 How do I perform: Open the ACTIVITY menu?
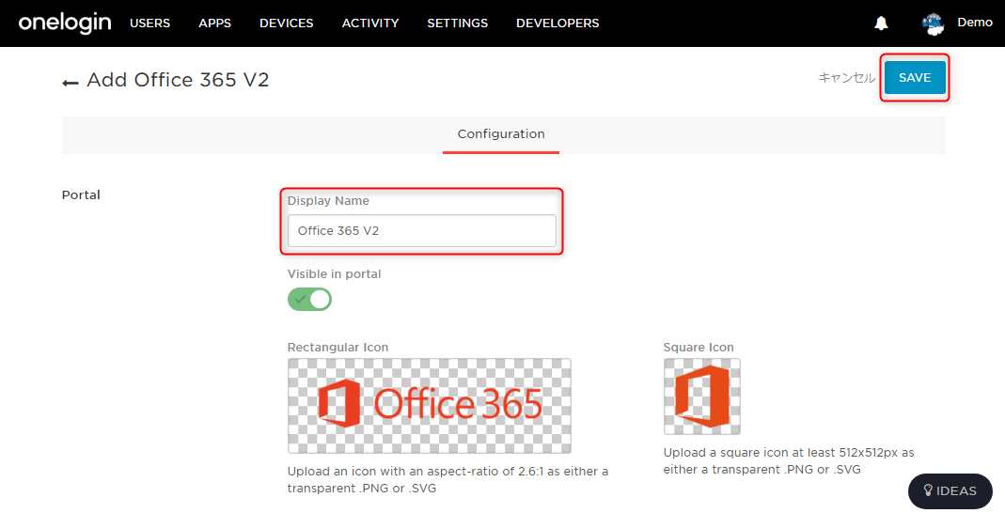tap(370, 23)
